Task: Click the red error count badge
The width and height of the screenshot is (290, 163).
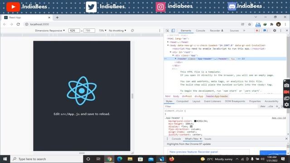Action: [258, 30]
